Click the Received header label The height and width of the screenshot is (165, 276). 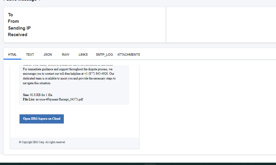point(18,35)
